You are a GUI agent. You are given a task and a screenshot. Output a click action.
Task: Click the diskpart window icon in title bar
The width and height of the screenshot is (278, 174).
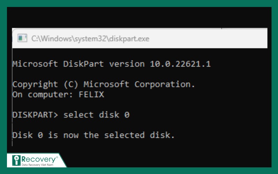coord(22,38)
